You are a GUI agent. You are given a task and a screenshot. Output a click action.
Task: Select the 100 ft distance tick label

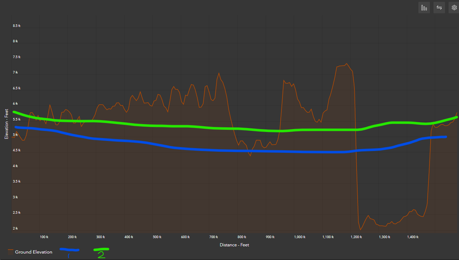click(x=44, y=237)
